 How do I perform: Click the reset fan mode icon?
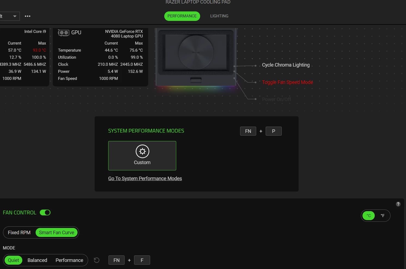point(97,260)
